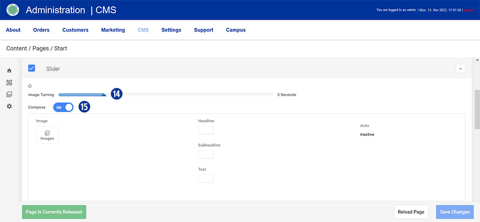Open the layout icon in the sidebar
The image size is (480, 222).
coord(9,83)
